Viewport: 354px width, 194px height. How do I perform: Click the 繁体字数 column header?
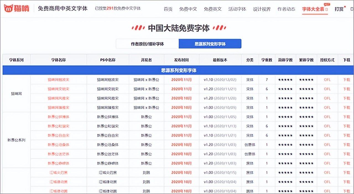(x=306, y=60)
